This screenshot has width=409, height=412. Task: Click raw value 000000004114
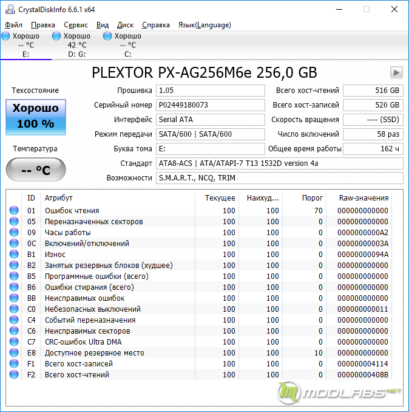point(363,364)
